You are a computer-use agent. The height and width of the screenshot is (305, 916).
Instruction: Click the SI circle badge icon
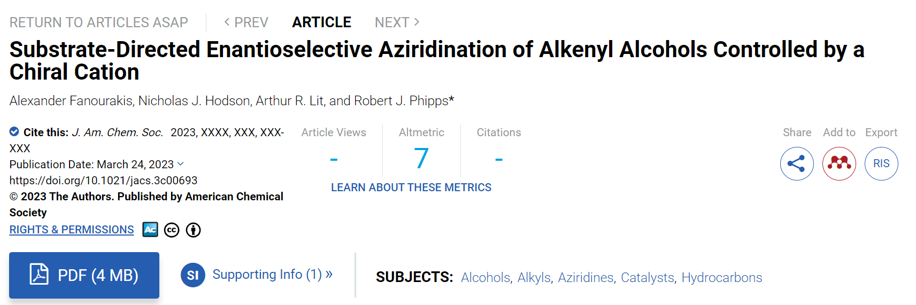click(x=193, y=275)
